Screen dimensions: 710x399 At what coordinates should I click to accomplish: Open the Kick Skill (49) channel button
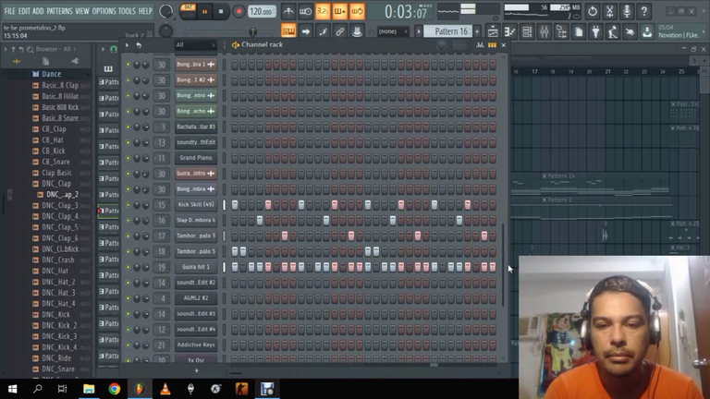(196, 205)
